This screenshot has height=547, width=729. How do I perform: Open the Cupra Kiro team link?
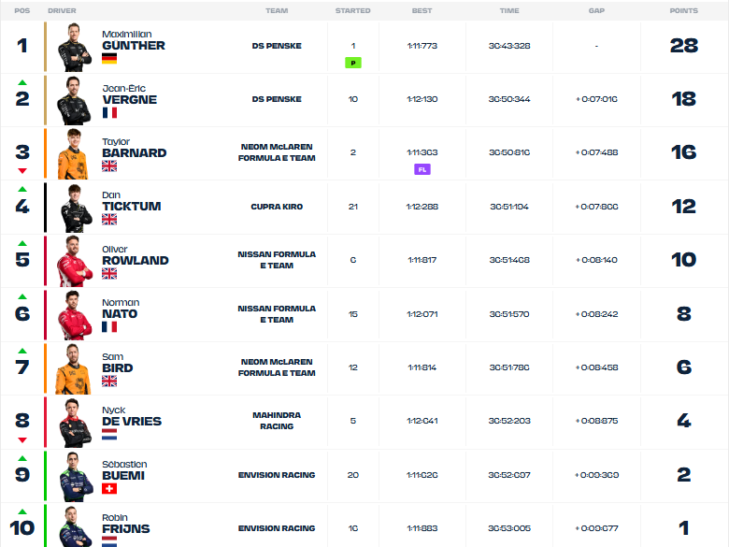point(277,207)
